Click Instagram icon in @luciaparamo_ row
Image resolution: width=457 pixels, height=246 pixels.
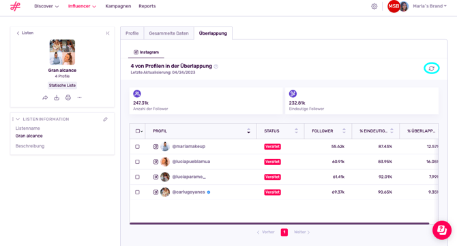point(156,177)
